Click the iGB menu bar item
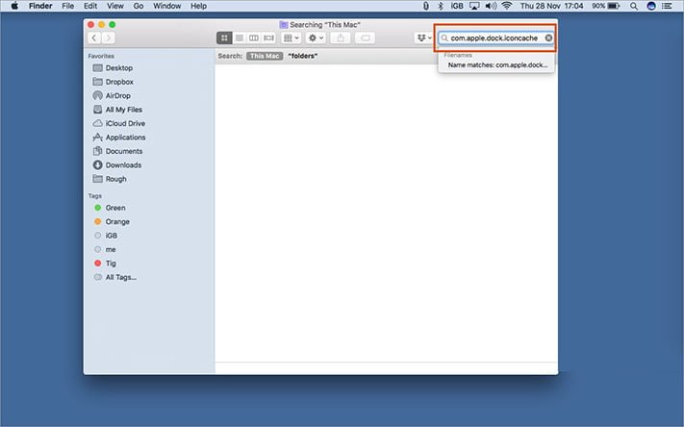 pos(457,6)
